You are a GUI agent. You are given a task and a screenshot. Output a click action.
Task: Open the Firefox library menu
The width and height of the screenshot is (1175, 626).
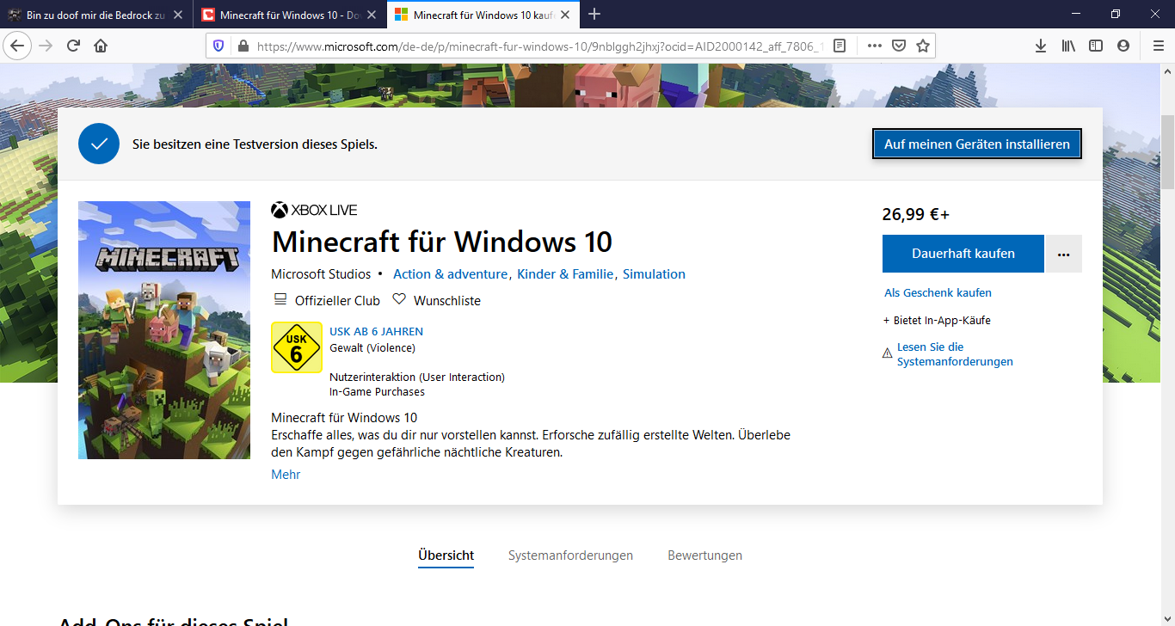click(1068, 46)
